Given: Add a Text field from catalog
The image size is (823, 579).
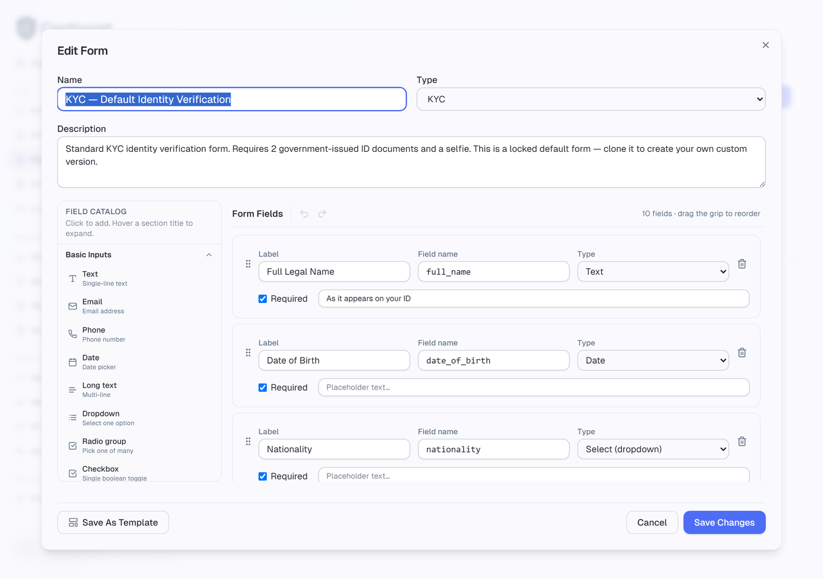Looking at the screenshot, I should [139, 278].
